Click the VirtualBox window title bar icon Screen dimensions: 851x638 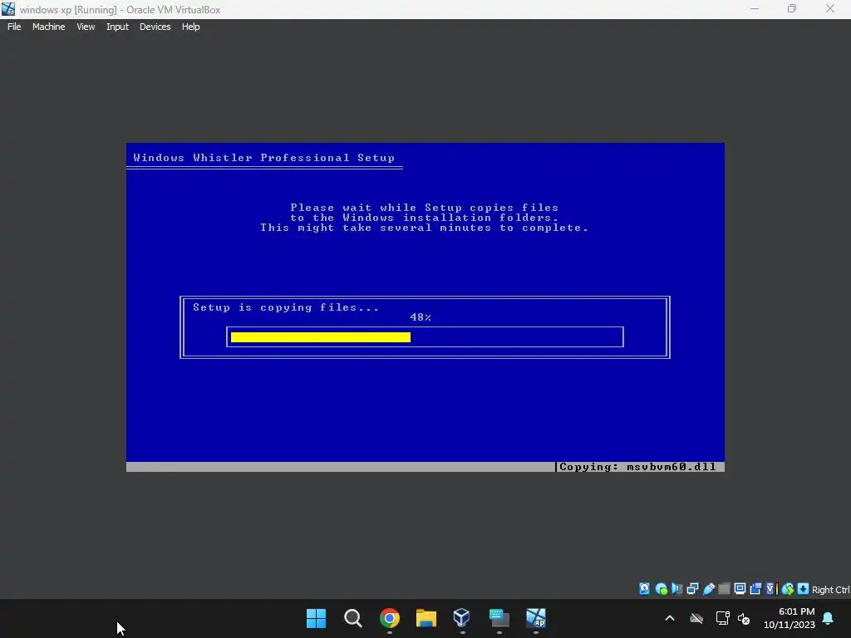8,9
